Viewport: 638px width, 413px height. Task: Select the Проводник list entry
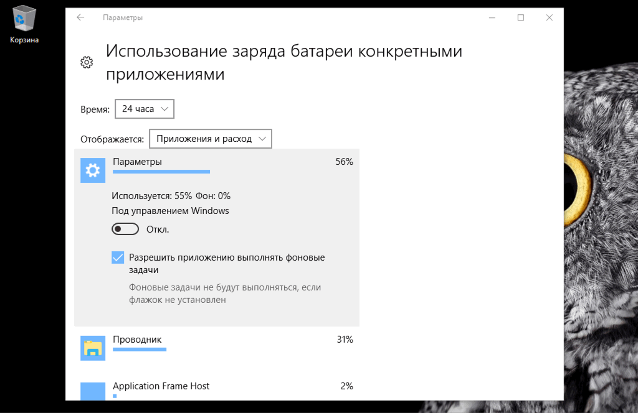pos(217,348)
